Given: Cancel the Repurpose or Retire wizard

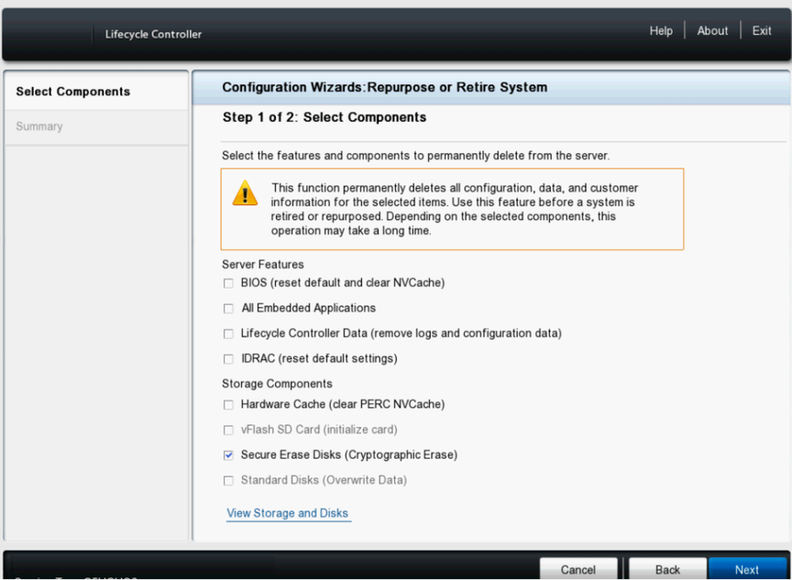Looking at the screenshot, I should point(578,568).
